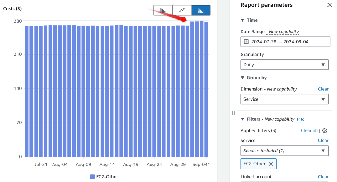
Task: Open Filters Info link
Action: click(300, 119)
